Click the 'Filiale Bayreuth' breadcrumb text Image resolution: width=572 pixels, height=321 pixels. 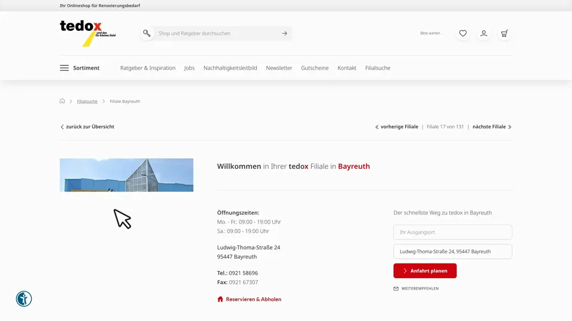[125, 101]
